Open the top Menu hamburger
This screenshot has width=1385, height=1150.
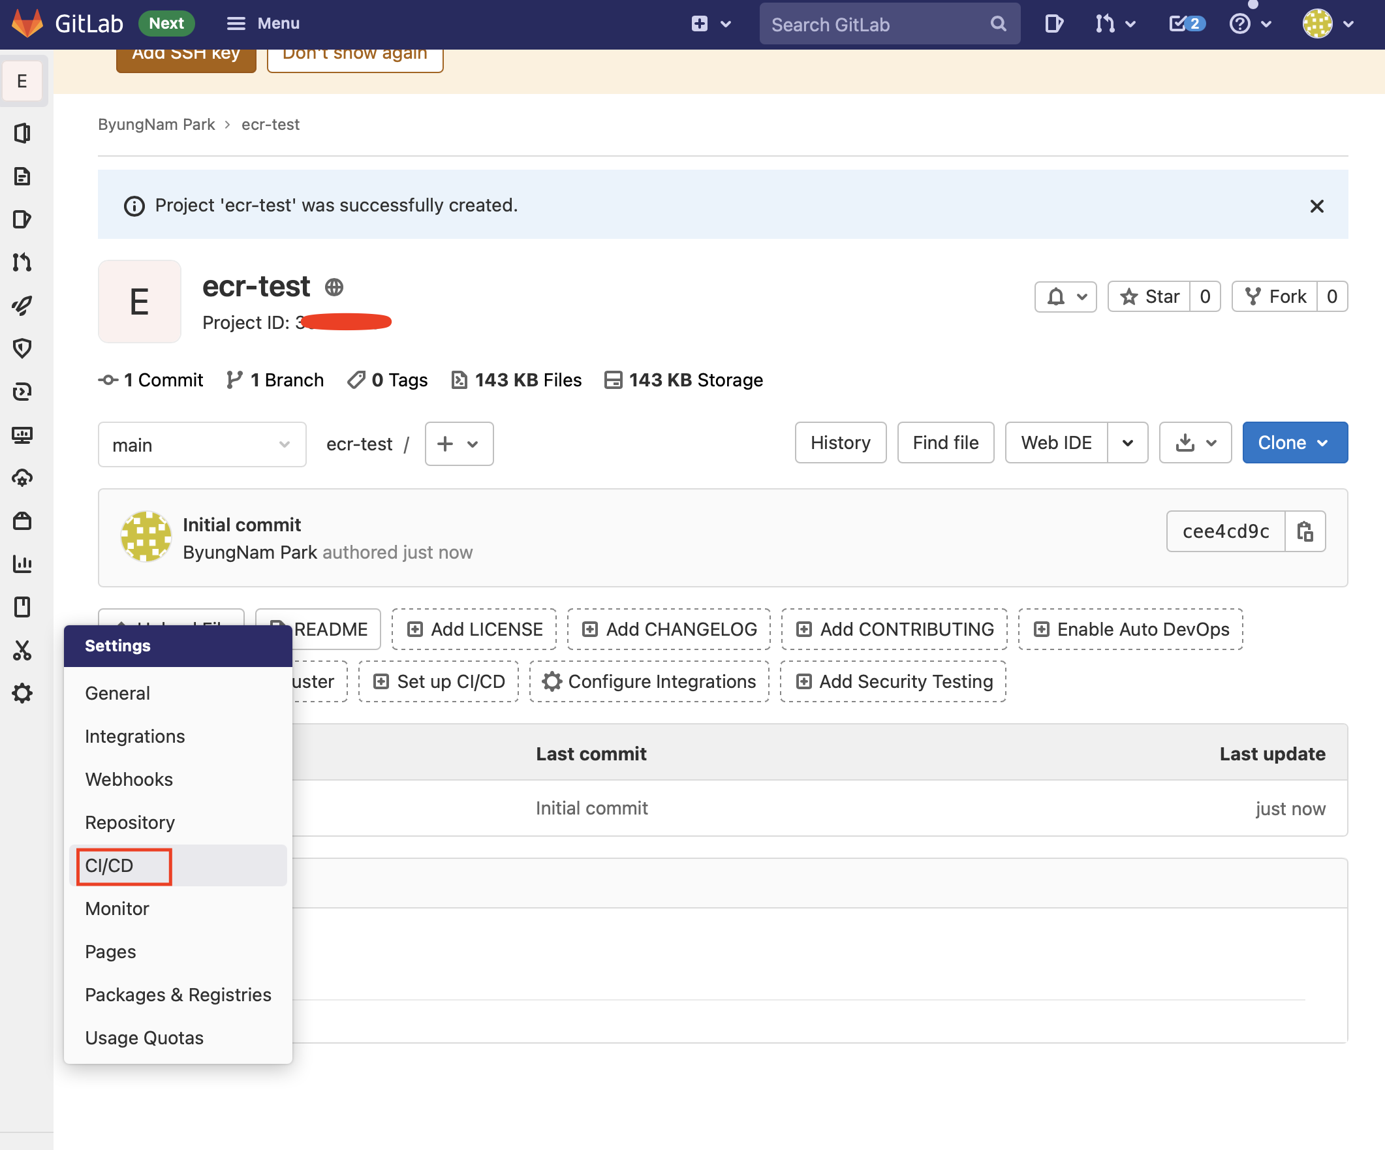coord(262,23)
